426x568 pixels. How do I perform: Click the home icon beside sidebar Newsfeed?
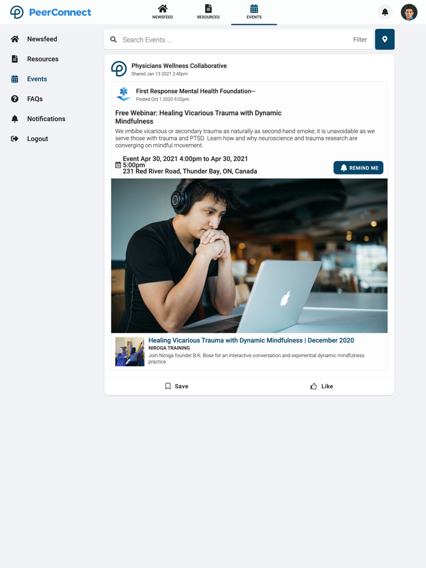click(15, 39)
